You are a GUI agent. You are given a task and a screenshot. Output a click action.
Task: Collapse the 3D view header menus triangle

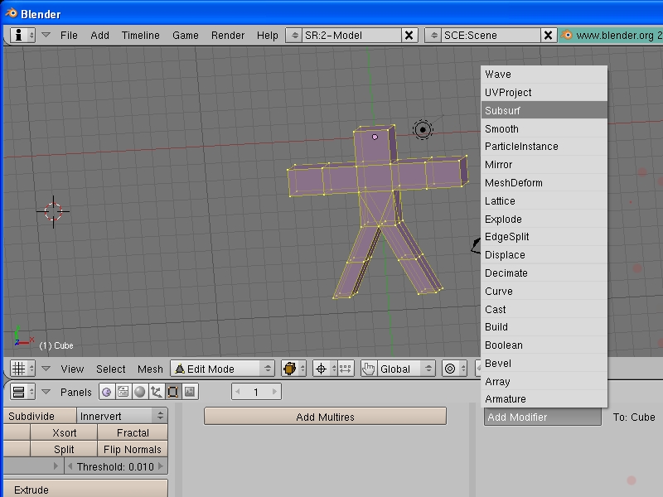point(46,369)
